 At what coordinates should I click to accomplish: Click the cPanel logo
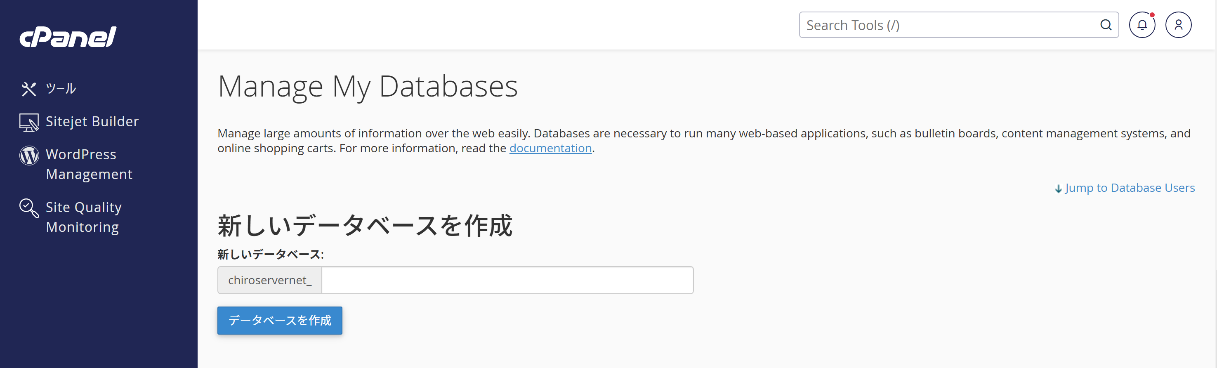tap(68, 37)
